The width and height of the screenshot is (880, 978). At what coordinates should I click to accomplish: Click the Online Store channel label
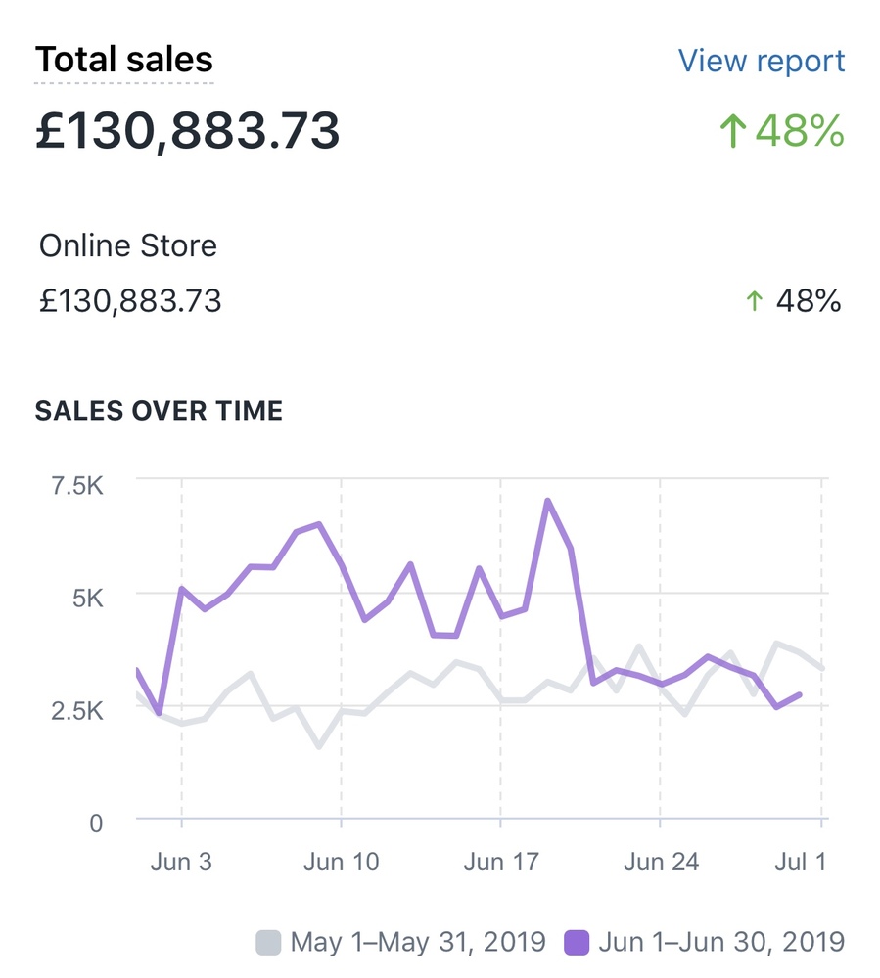click(x=128, y=245)
